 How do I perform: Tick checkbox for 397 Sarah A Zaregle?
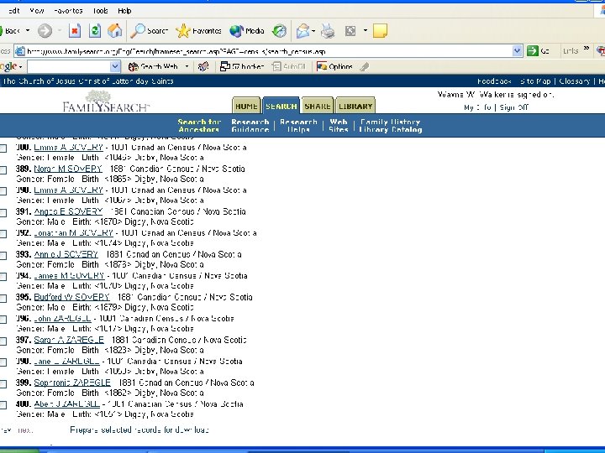[x=3, y=341]
